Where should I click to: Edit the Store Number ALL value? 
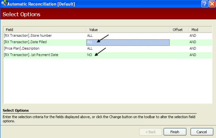point(90,36)
